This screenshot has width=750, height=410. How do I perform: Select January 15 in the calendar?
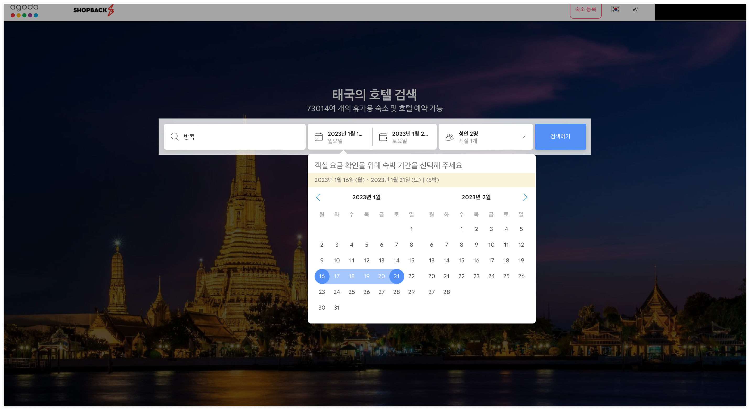(411, 260)
